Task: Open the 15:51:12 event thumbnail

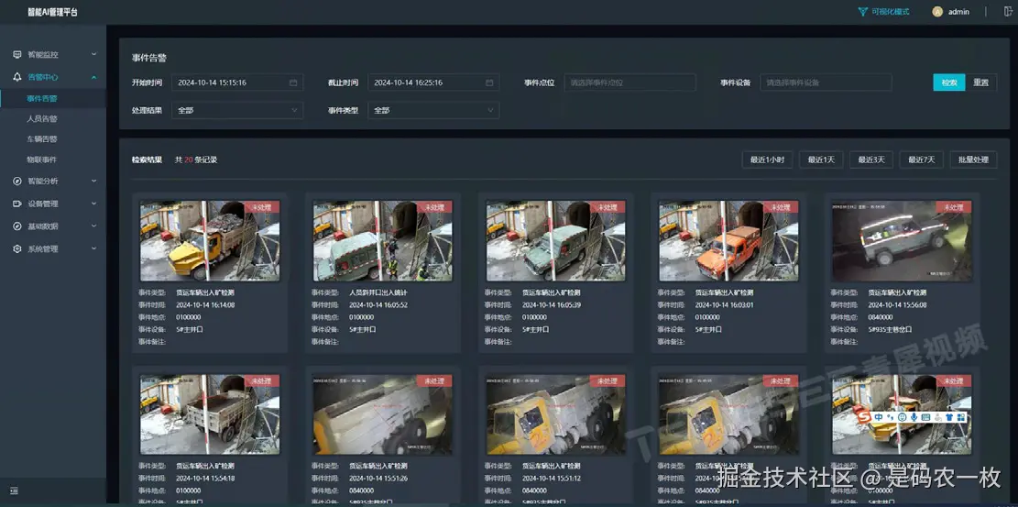Action: point(556,414)
